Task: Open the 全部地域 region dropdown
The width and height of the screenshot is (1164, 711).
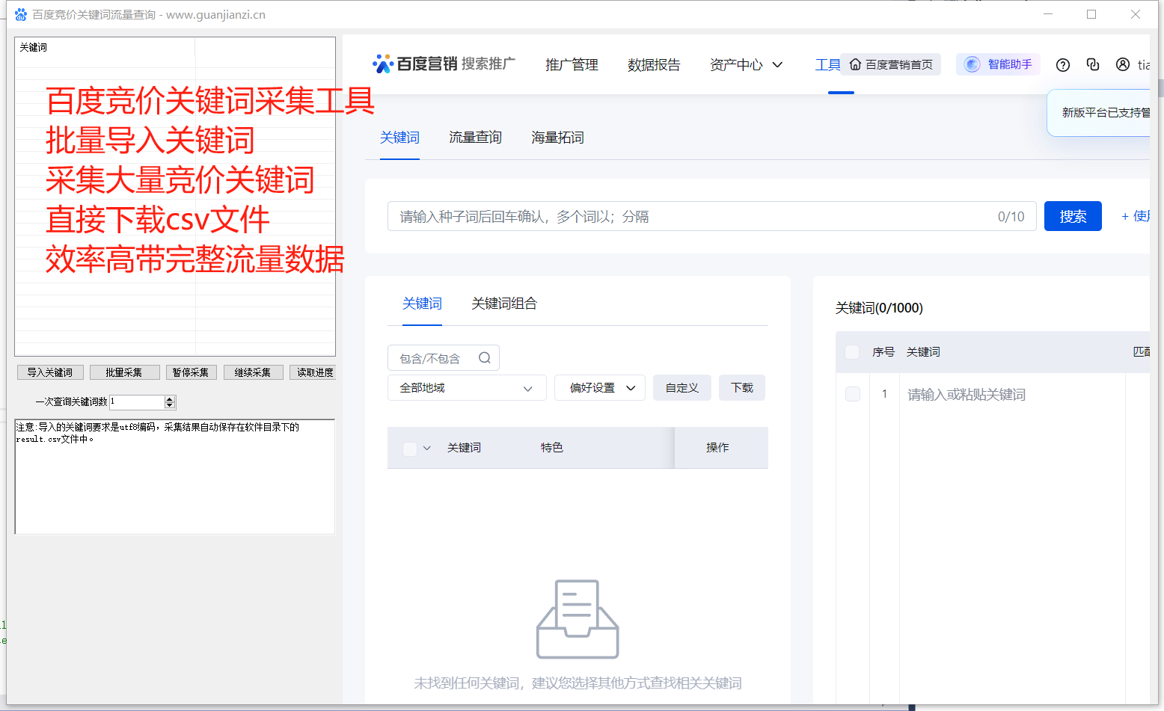Action: tap(467, 388)
